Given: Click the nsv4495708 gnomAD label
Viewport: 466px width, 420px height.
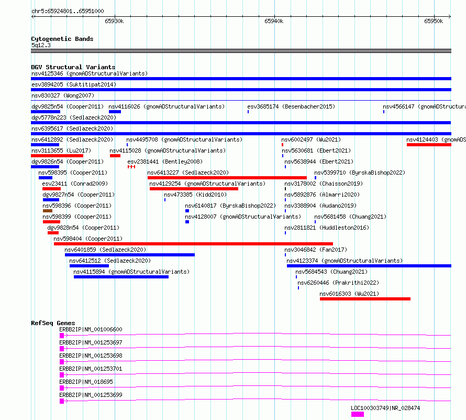Looking at the screenshot, I should click(x=184, y=139).
